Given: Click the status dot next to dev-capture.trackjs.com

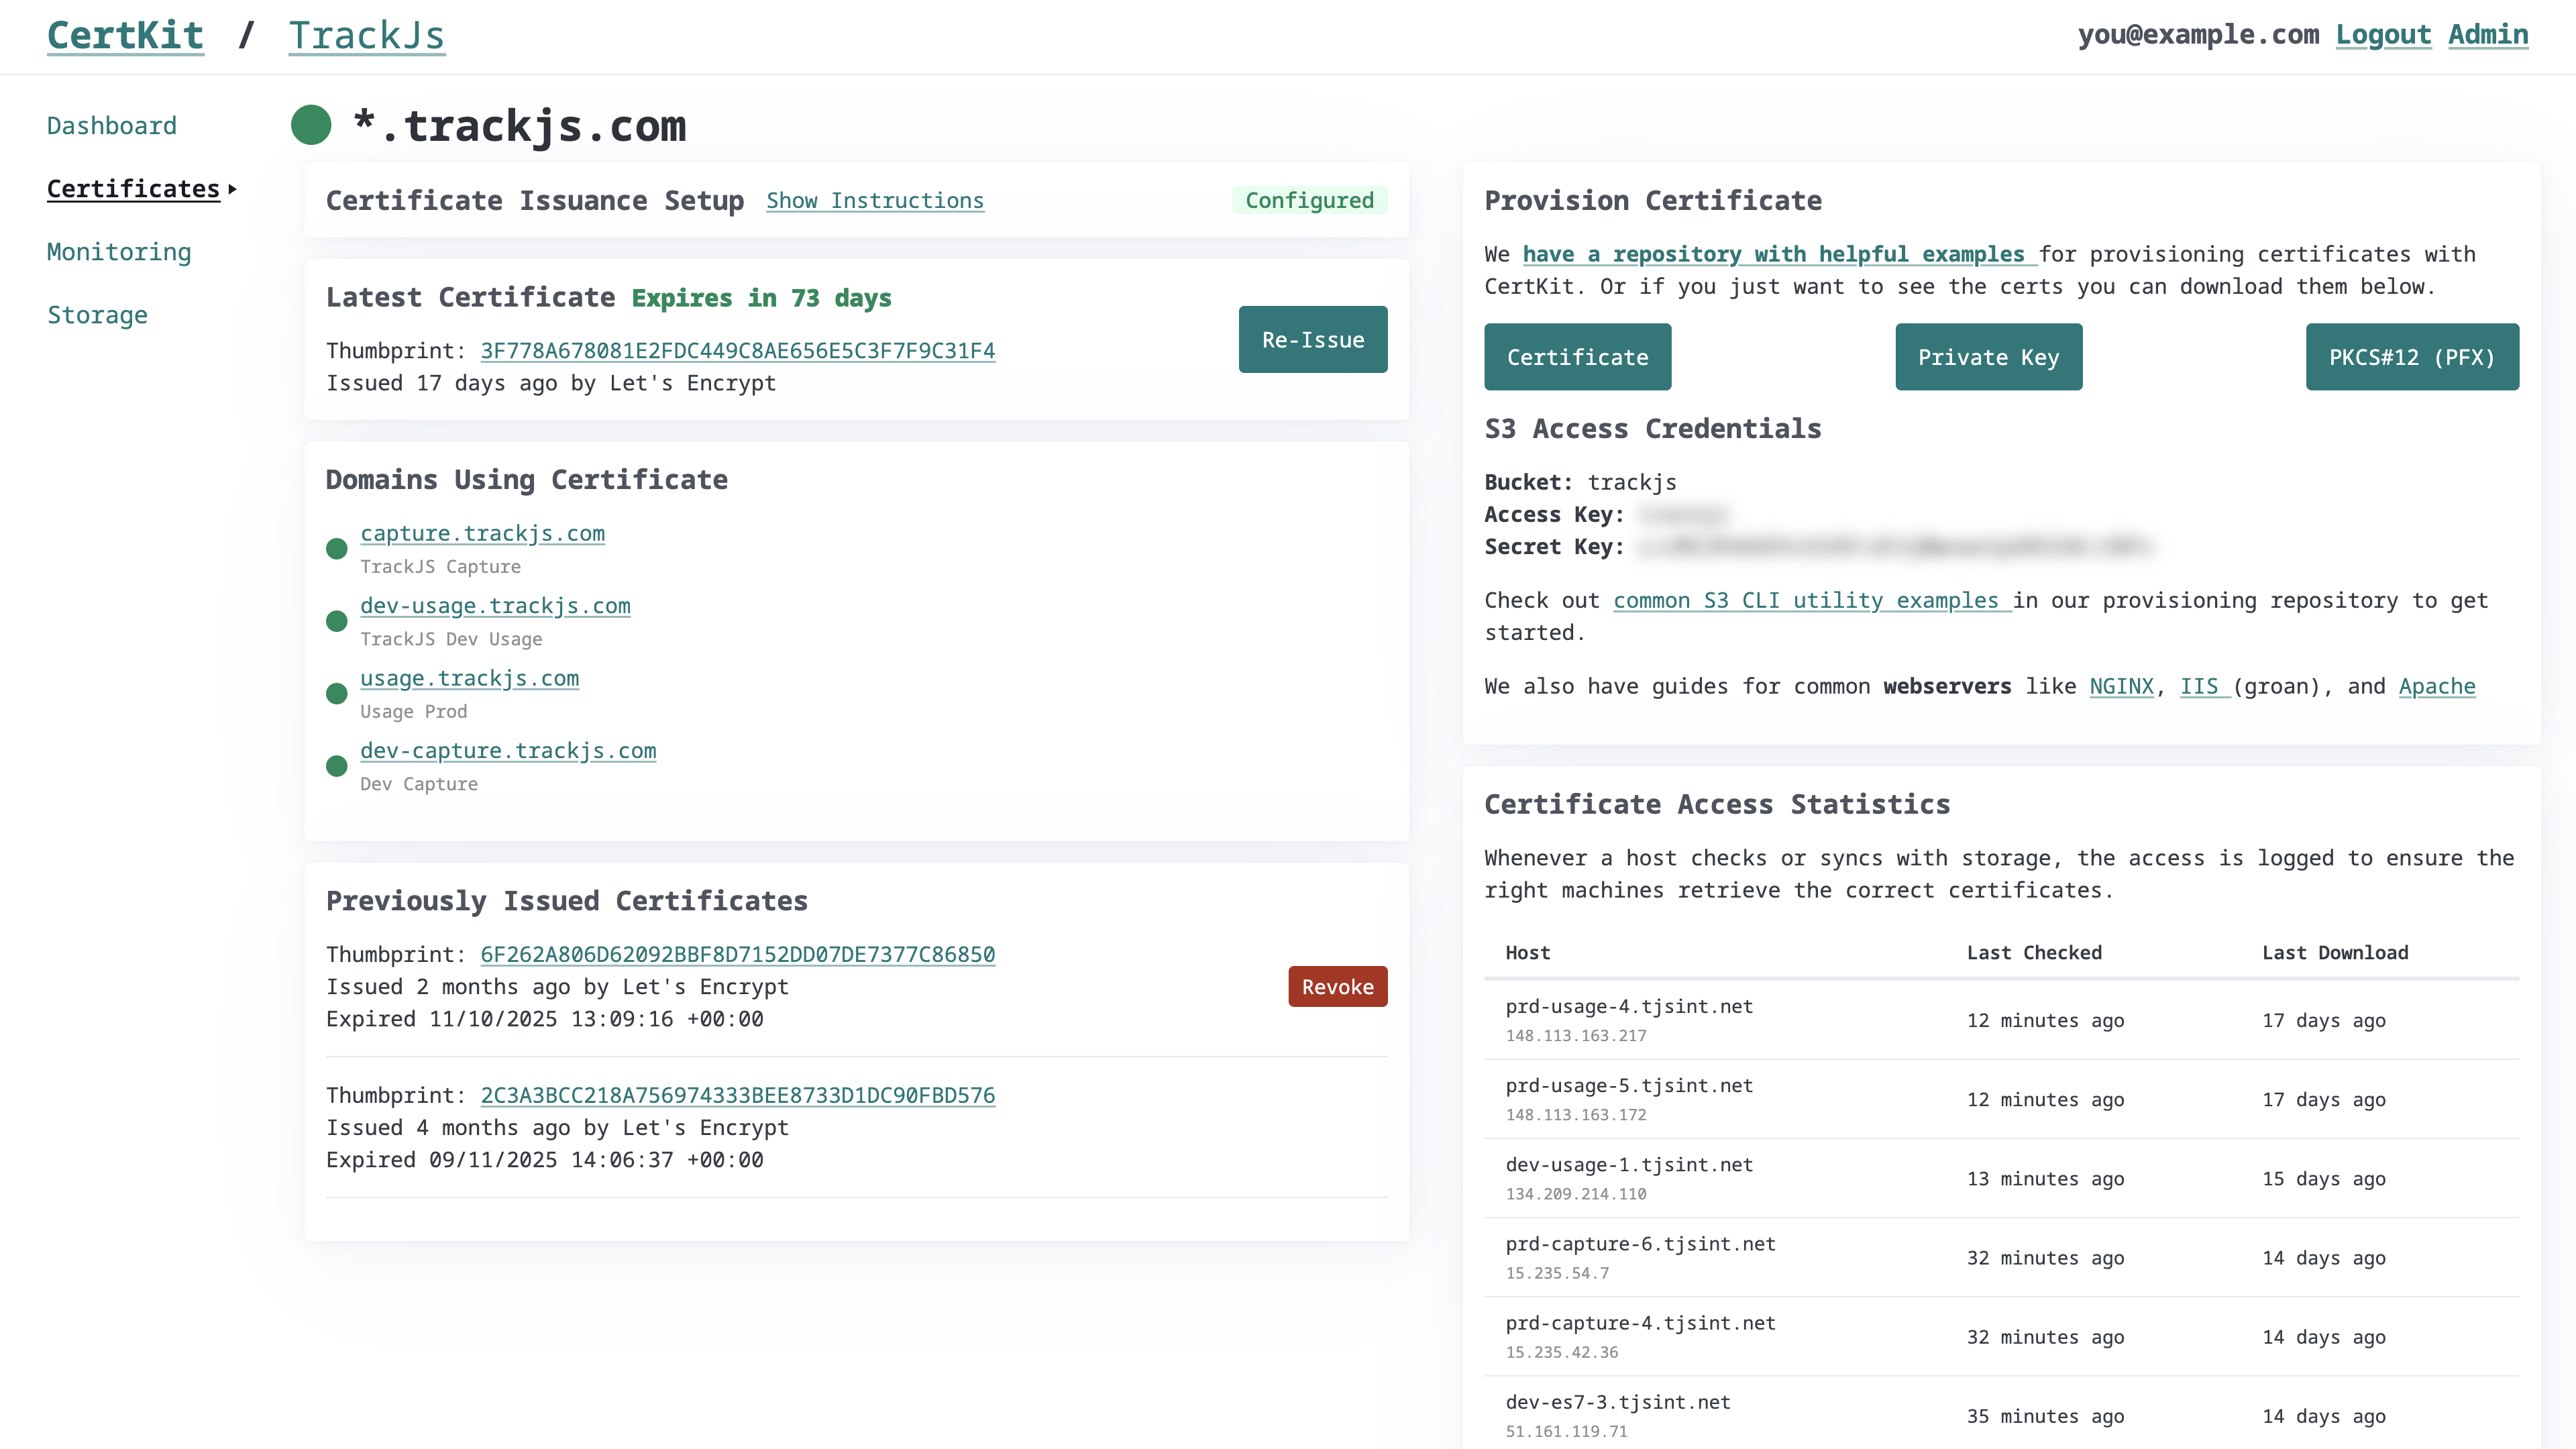Looking at the screenshot, I should point(337,766).
